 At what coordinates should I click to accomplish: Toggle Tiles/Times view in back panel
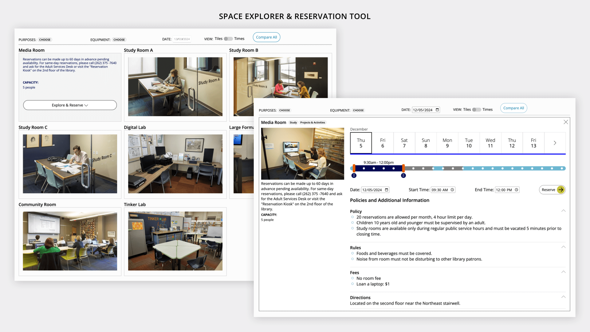click(228, 39)
